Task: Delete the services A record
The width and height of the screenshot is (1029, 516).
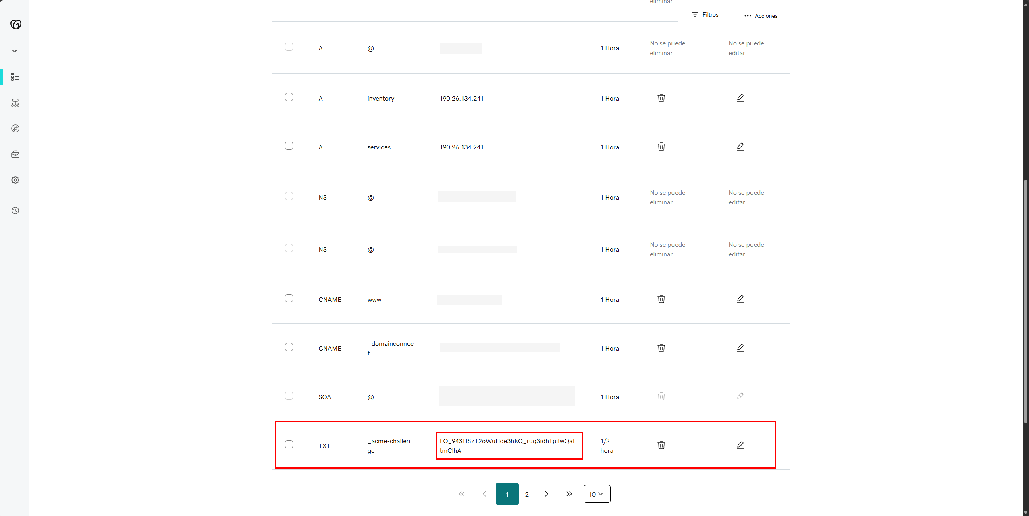Action: point(661,147)
